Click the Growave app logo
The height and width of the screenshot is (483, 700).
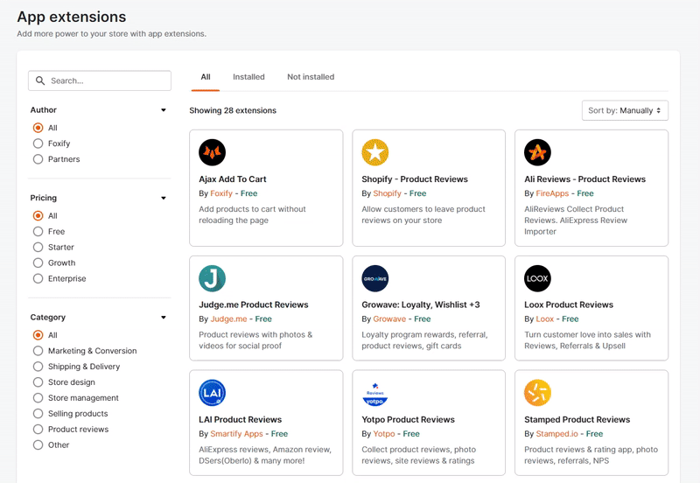click(x=375, y=278)
